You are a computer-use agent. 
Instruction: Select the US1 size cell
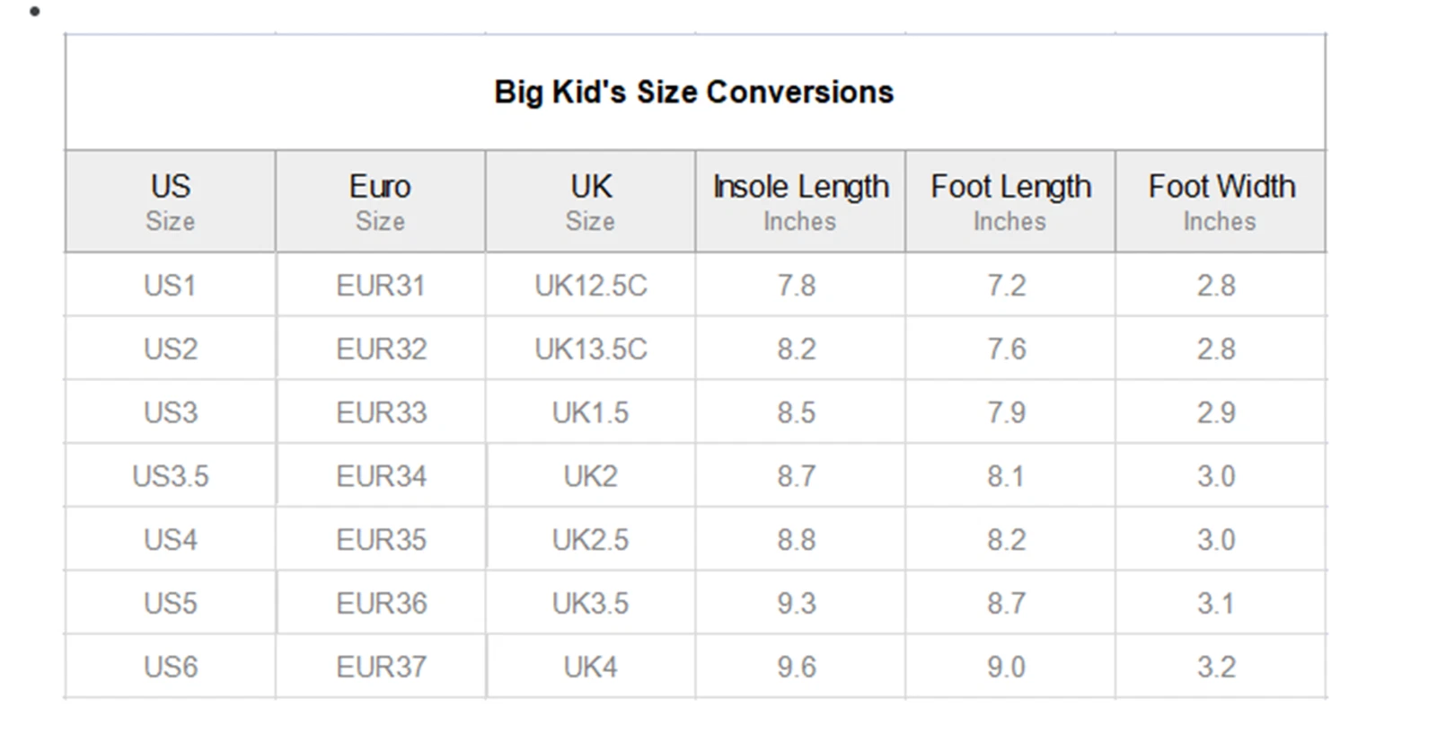click(170, 286)
